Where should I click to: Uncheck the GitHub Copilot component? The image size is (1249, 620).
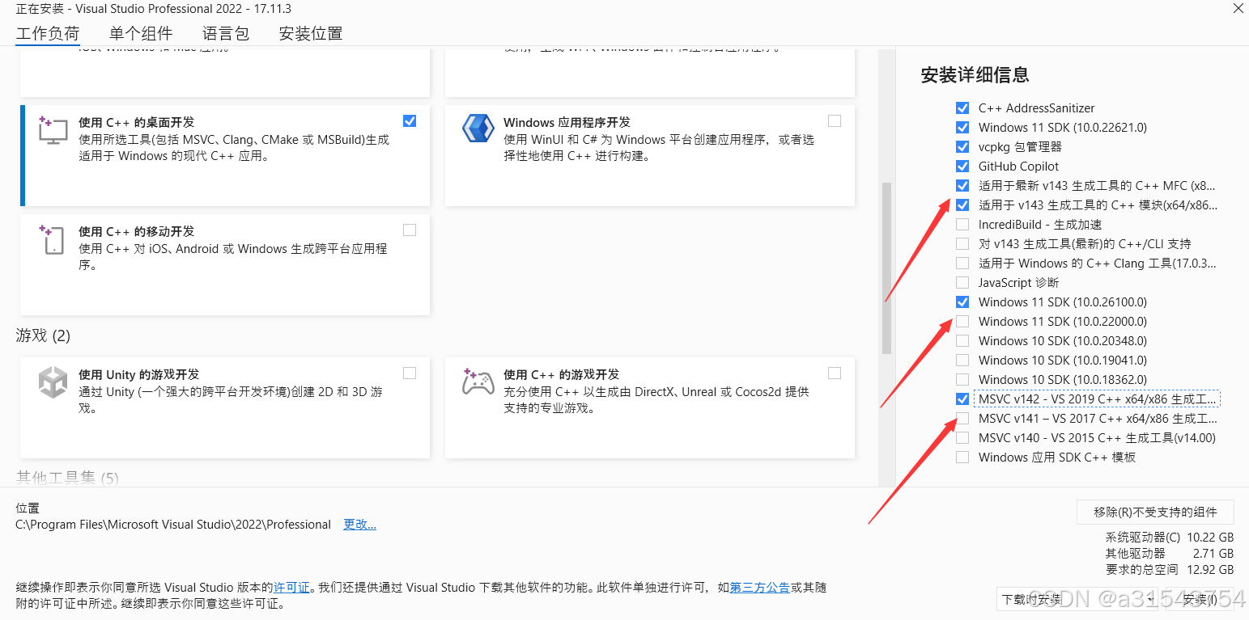[962, 166]
